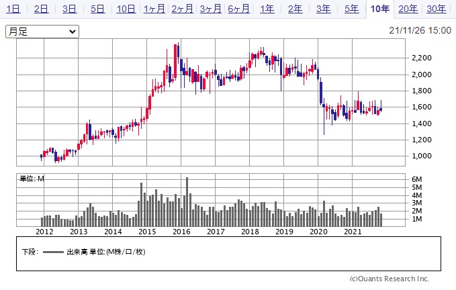Open the 5年 chart range tab

coord(352,9)
